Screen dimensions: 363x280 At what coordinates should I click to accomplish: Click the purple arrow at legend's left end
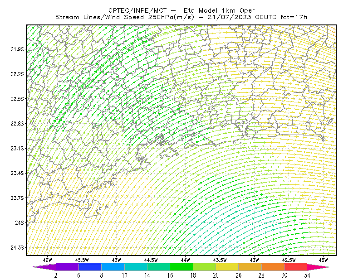pos(44,267)
